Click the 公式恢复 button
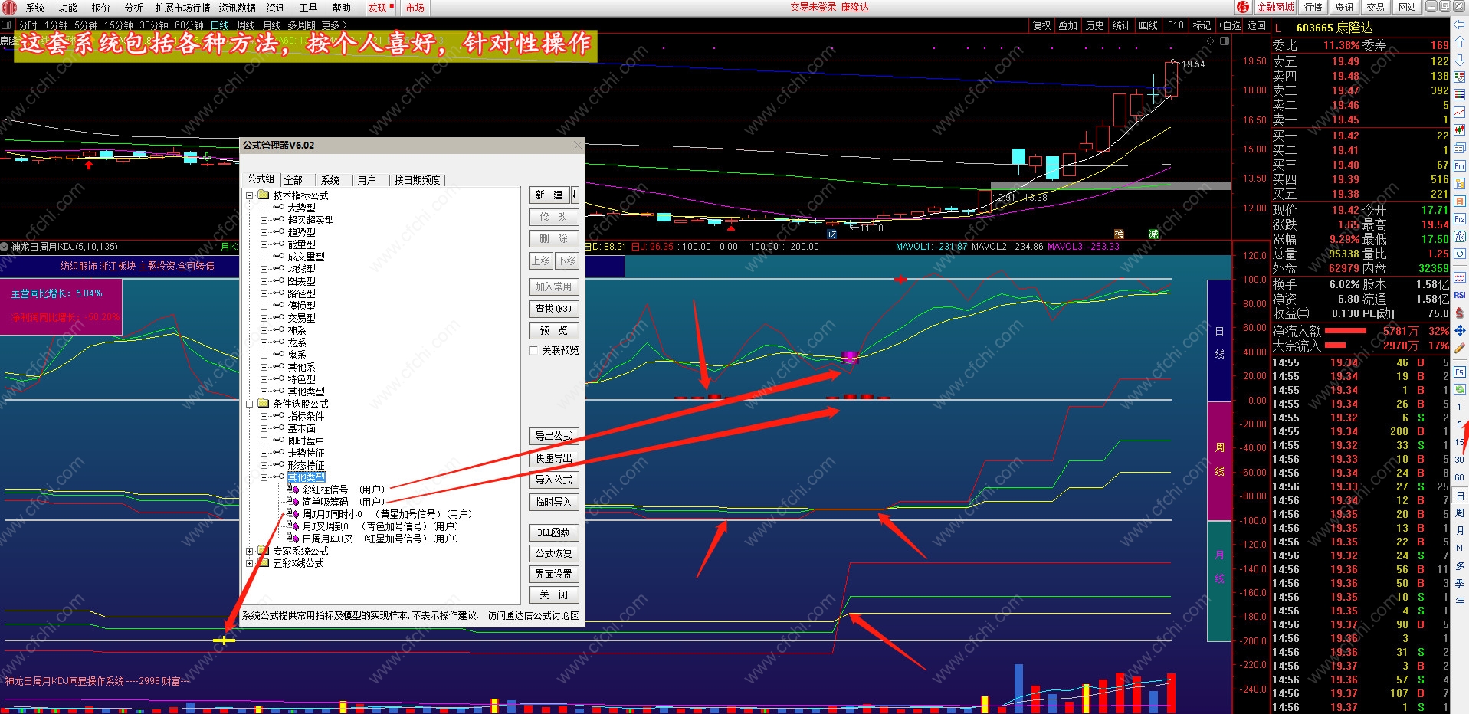 pos(554,553)
